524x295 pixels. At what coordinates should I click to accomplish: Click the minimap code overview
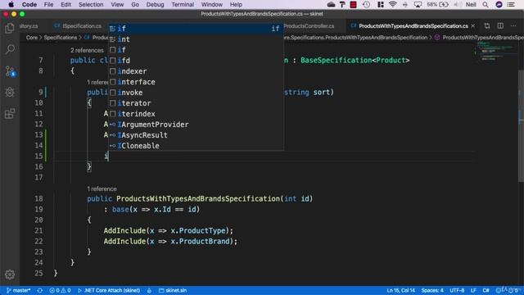(496, 51)
